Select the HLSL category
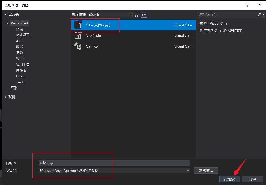The height and width of the screenshot is (185, 266). click(20, 76)
